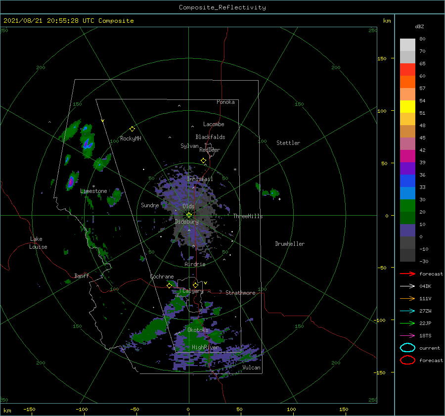Click the cyan current ellipse icon
Viewport: 445px width, 416px height.
point(407,348)
